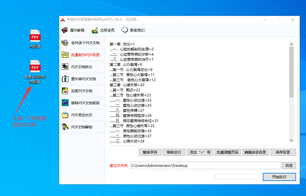306x196 pixels.
Task: Open the 加密PDF文档 lock icon
Action: tap(65, 91)
